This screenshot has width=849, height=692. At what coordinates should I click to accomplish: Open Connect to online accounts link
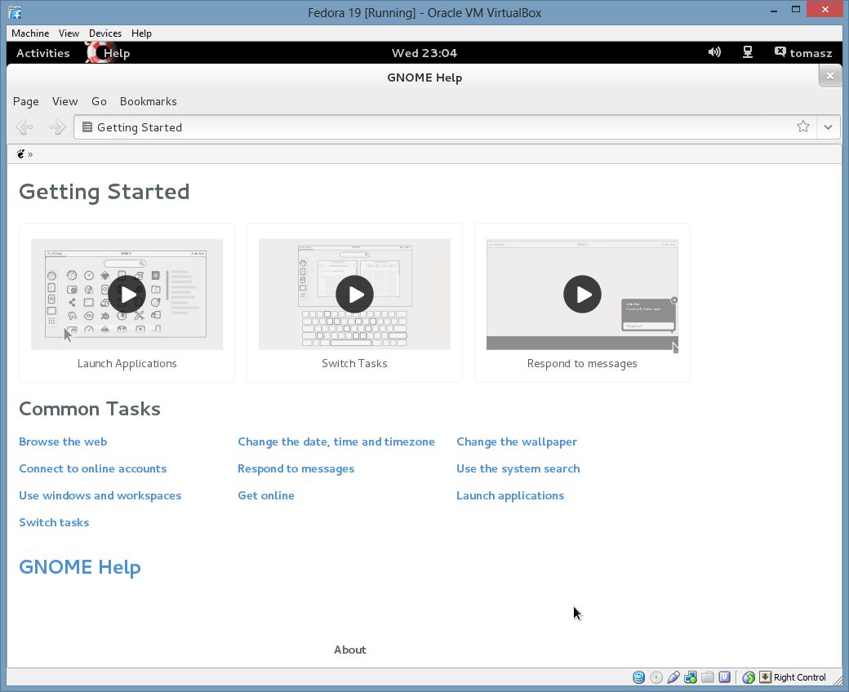click(92, 468)
